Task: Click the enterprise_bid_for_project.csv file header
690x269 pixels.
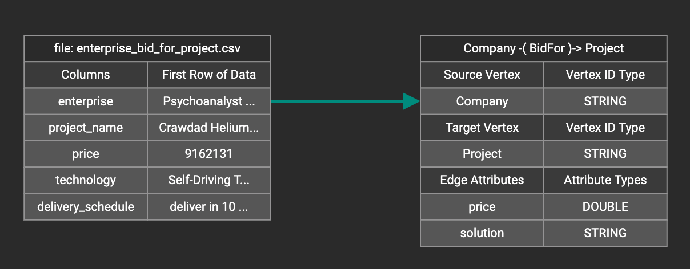Action: 147,48
